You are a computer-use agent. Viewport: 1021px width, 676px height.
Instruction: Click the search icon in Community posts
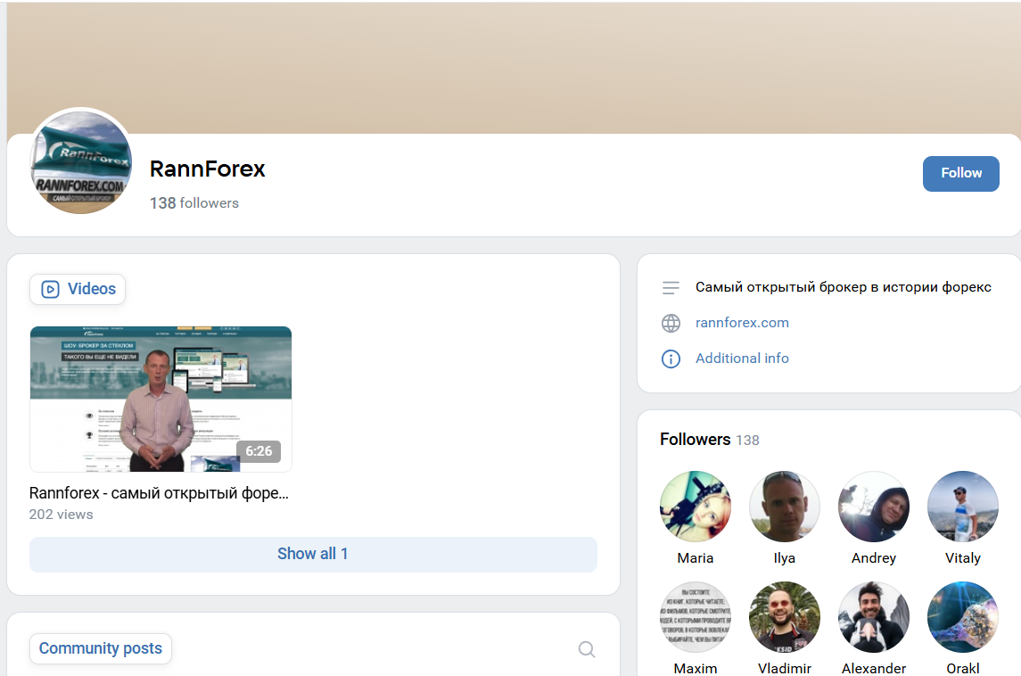pos(587,649)
